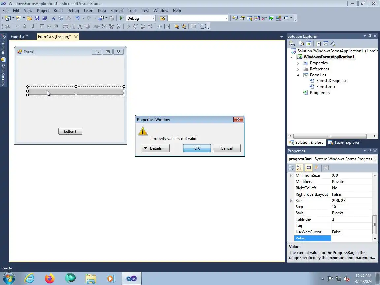The width and height of the screenshot is (380, 285).
Task: Open Internet Explorer from the taskbar
Action: click(x=30, y=278)
